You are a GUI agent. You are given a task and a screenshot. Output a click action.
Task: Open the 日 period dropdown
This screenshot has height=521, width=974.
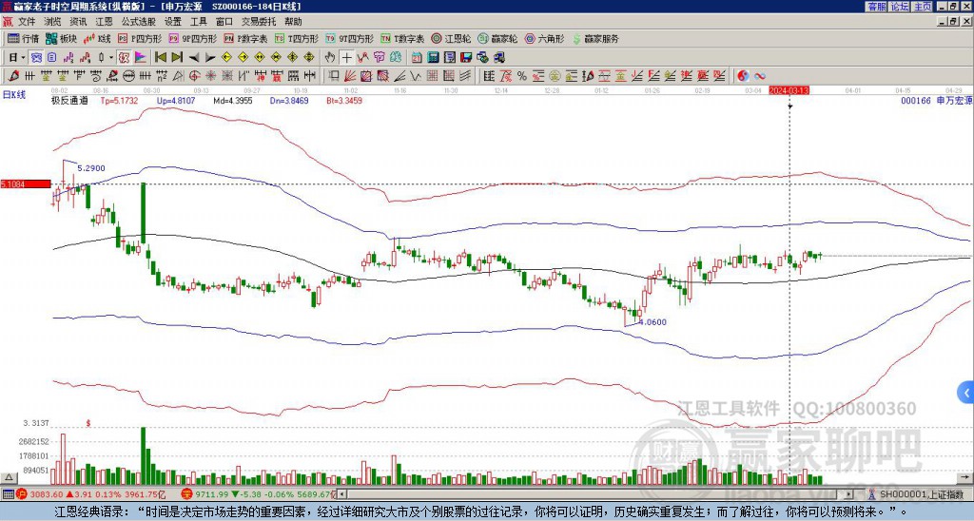[17, 58]
